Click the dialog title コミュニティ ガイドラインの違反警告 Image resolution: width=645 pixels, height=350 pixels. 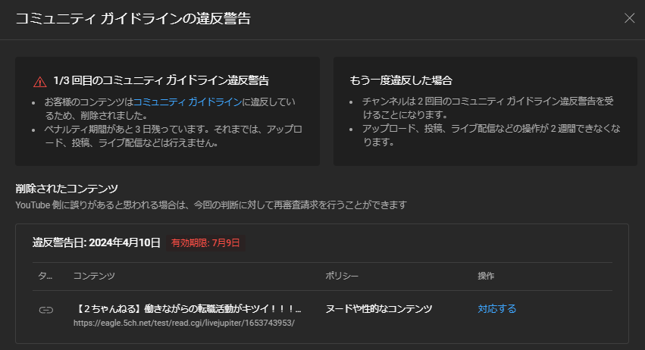click(x=133, y=19)
